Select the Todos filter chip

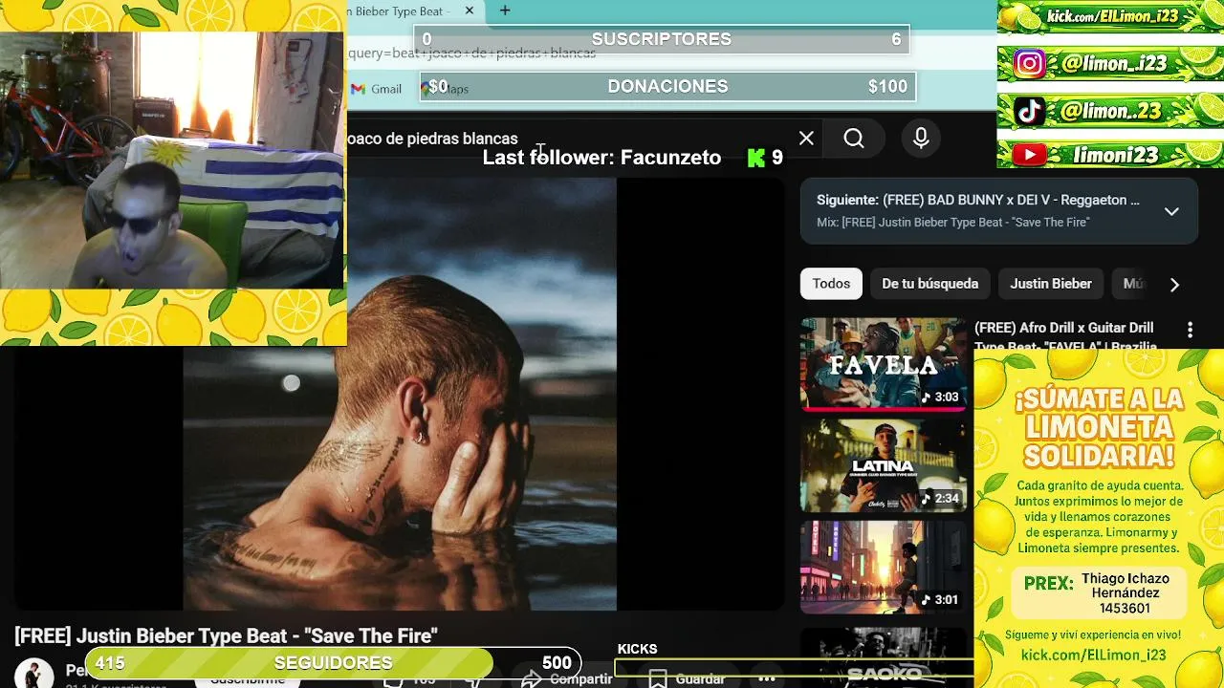pos(831,284)
